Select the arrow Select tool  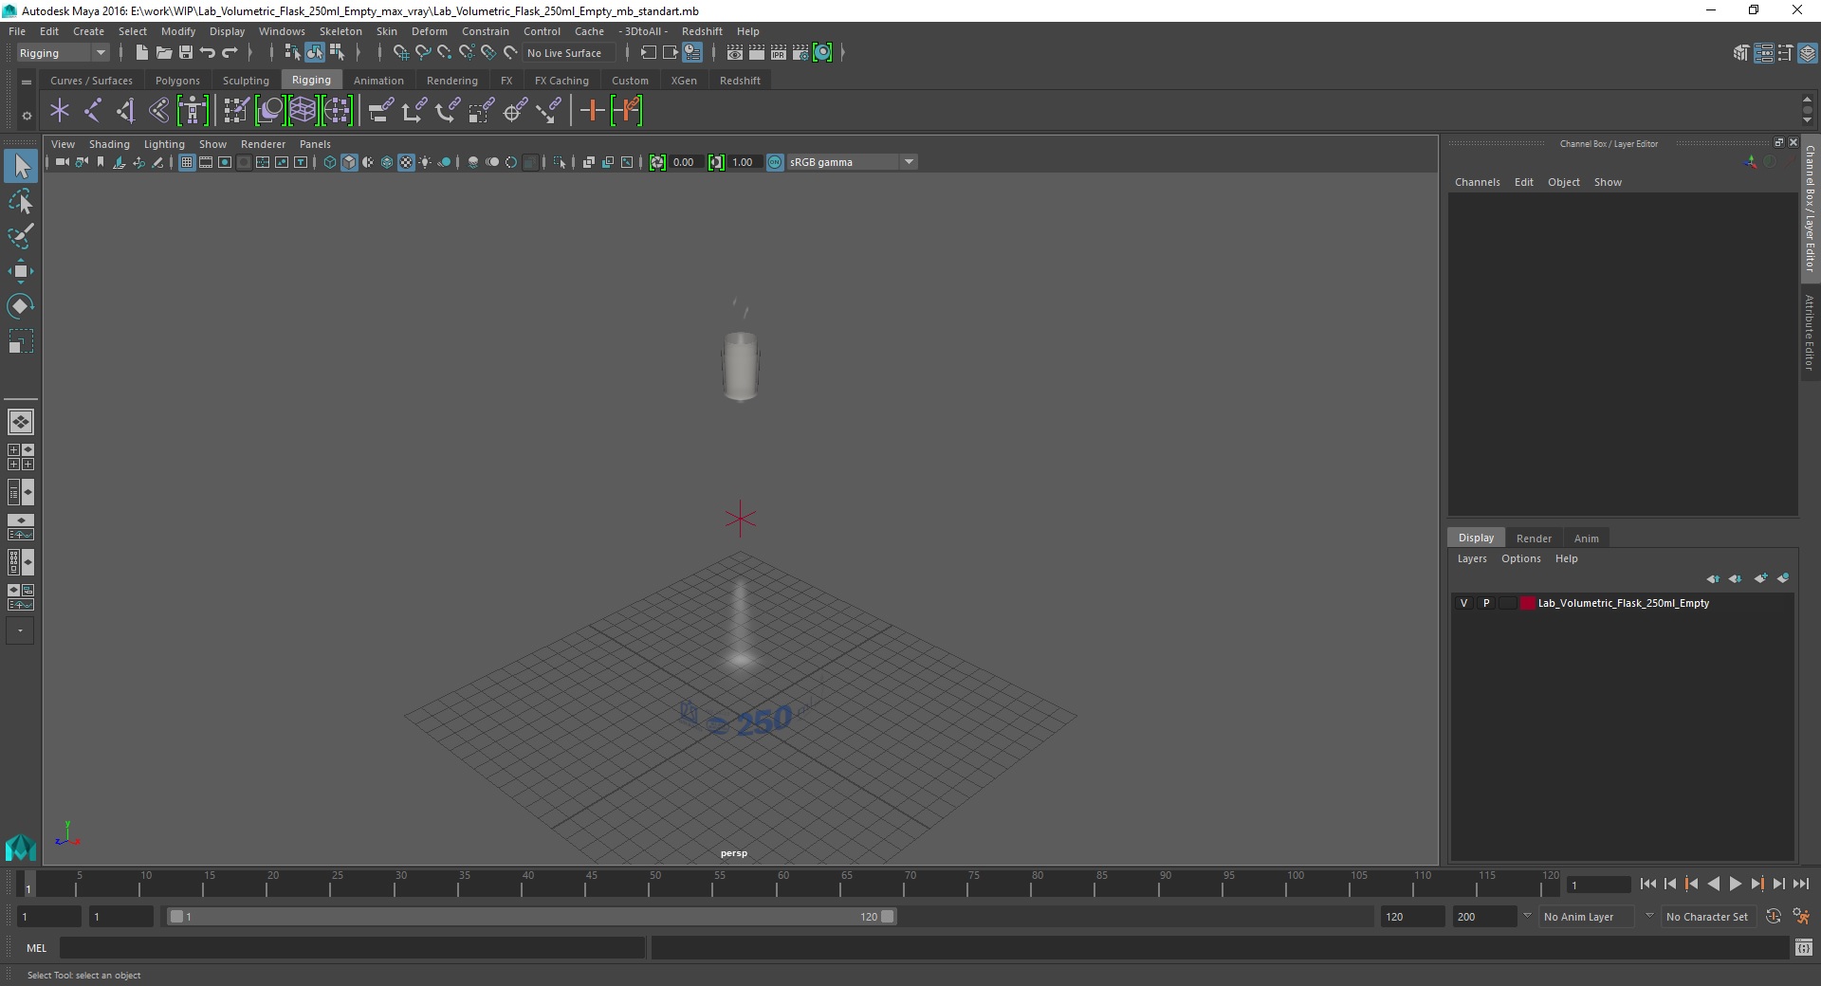21,166
